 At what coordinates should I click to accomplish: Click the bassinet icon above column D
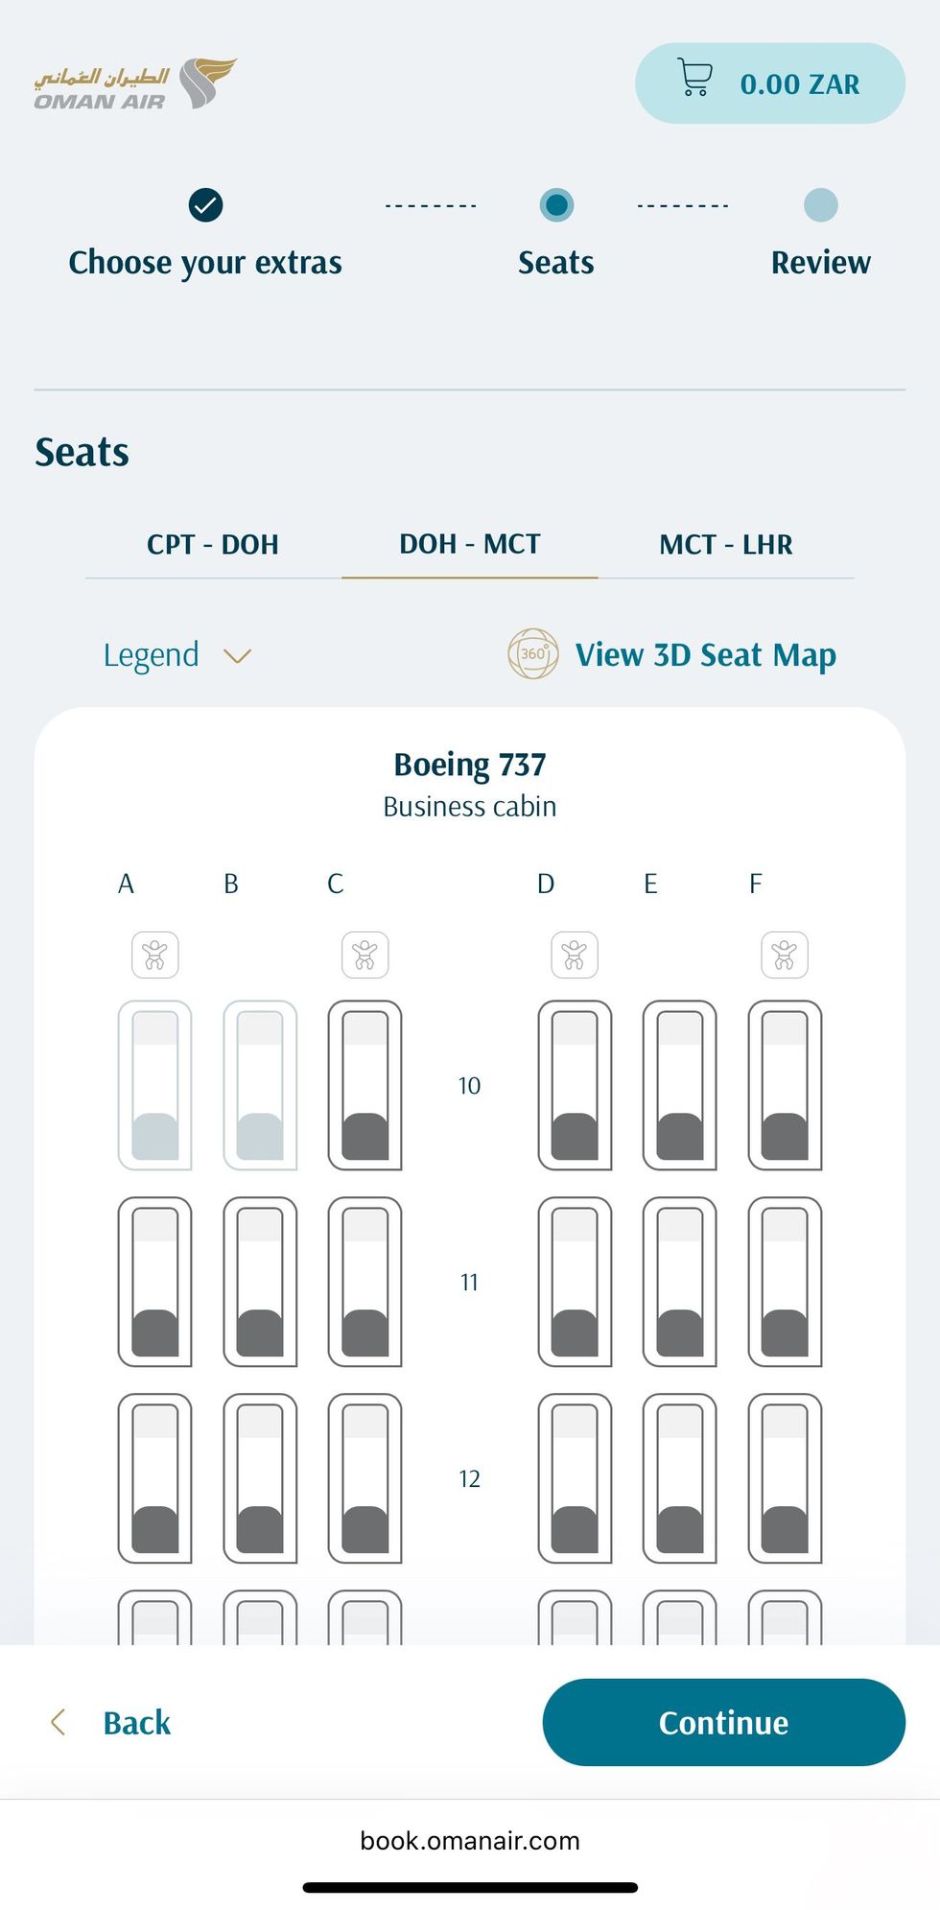click(x=575, y=955)
